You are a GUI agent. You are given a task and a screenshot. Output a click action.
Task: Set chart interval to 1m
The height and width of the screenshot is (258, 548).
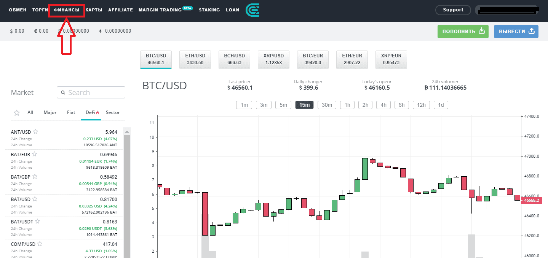(x=244, y=105)
